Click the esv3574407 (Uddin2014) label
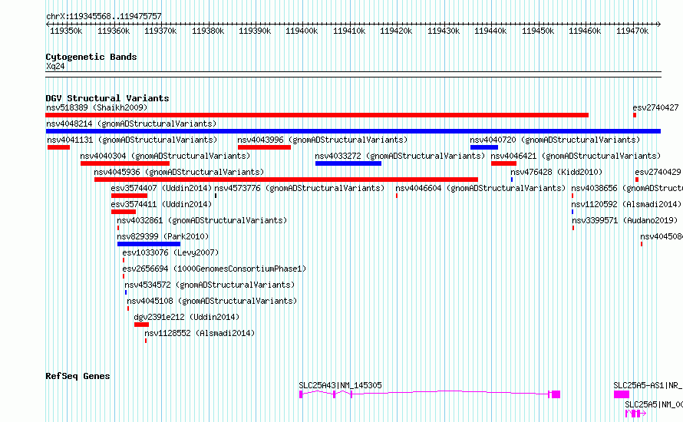This screenshot has width=683, height=422. (x=161, y=188)
